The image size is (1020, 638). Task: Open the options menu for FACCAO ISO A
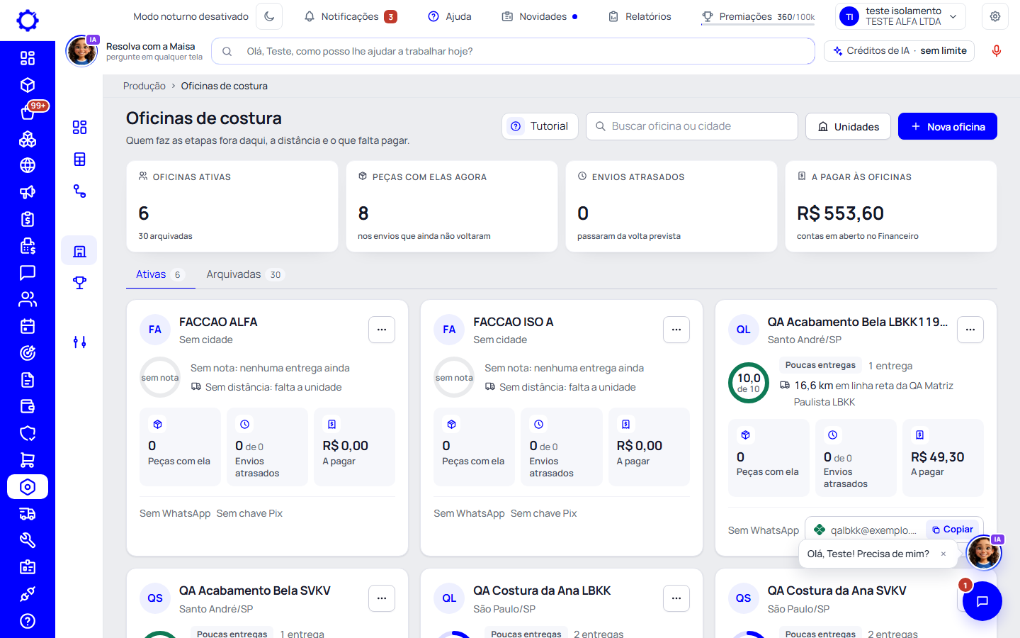676,330
